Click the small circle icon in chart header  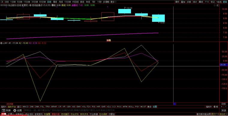(x=215, y=5)
